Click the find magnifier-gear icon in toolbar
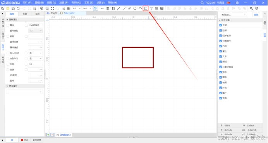Image resolution: width=268 pixels, height=143 pixels. (x=251, y=8)
